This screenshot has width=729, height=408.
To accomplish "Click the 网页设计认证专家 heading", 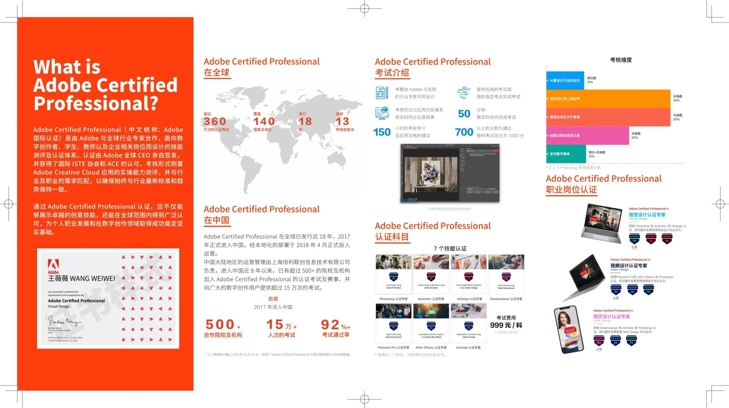I will 611,316.
